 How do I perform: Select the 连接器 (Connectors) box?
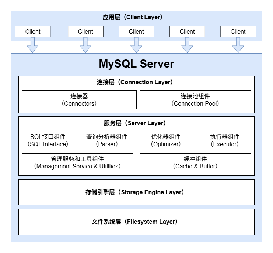79,100
